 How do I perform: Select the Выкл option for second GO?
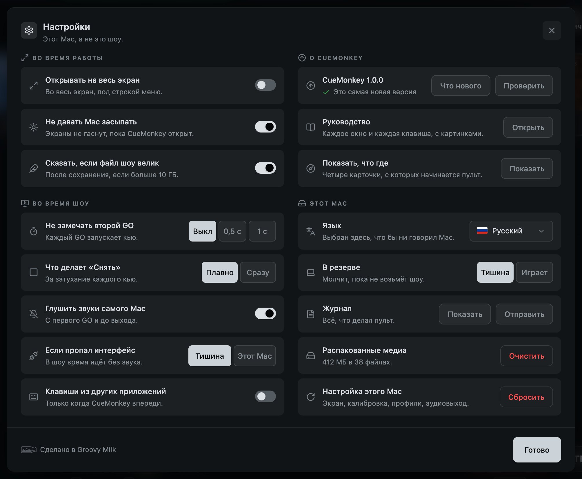(x=203, y=231)
